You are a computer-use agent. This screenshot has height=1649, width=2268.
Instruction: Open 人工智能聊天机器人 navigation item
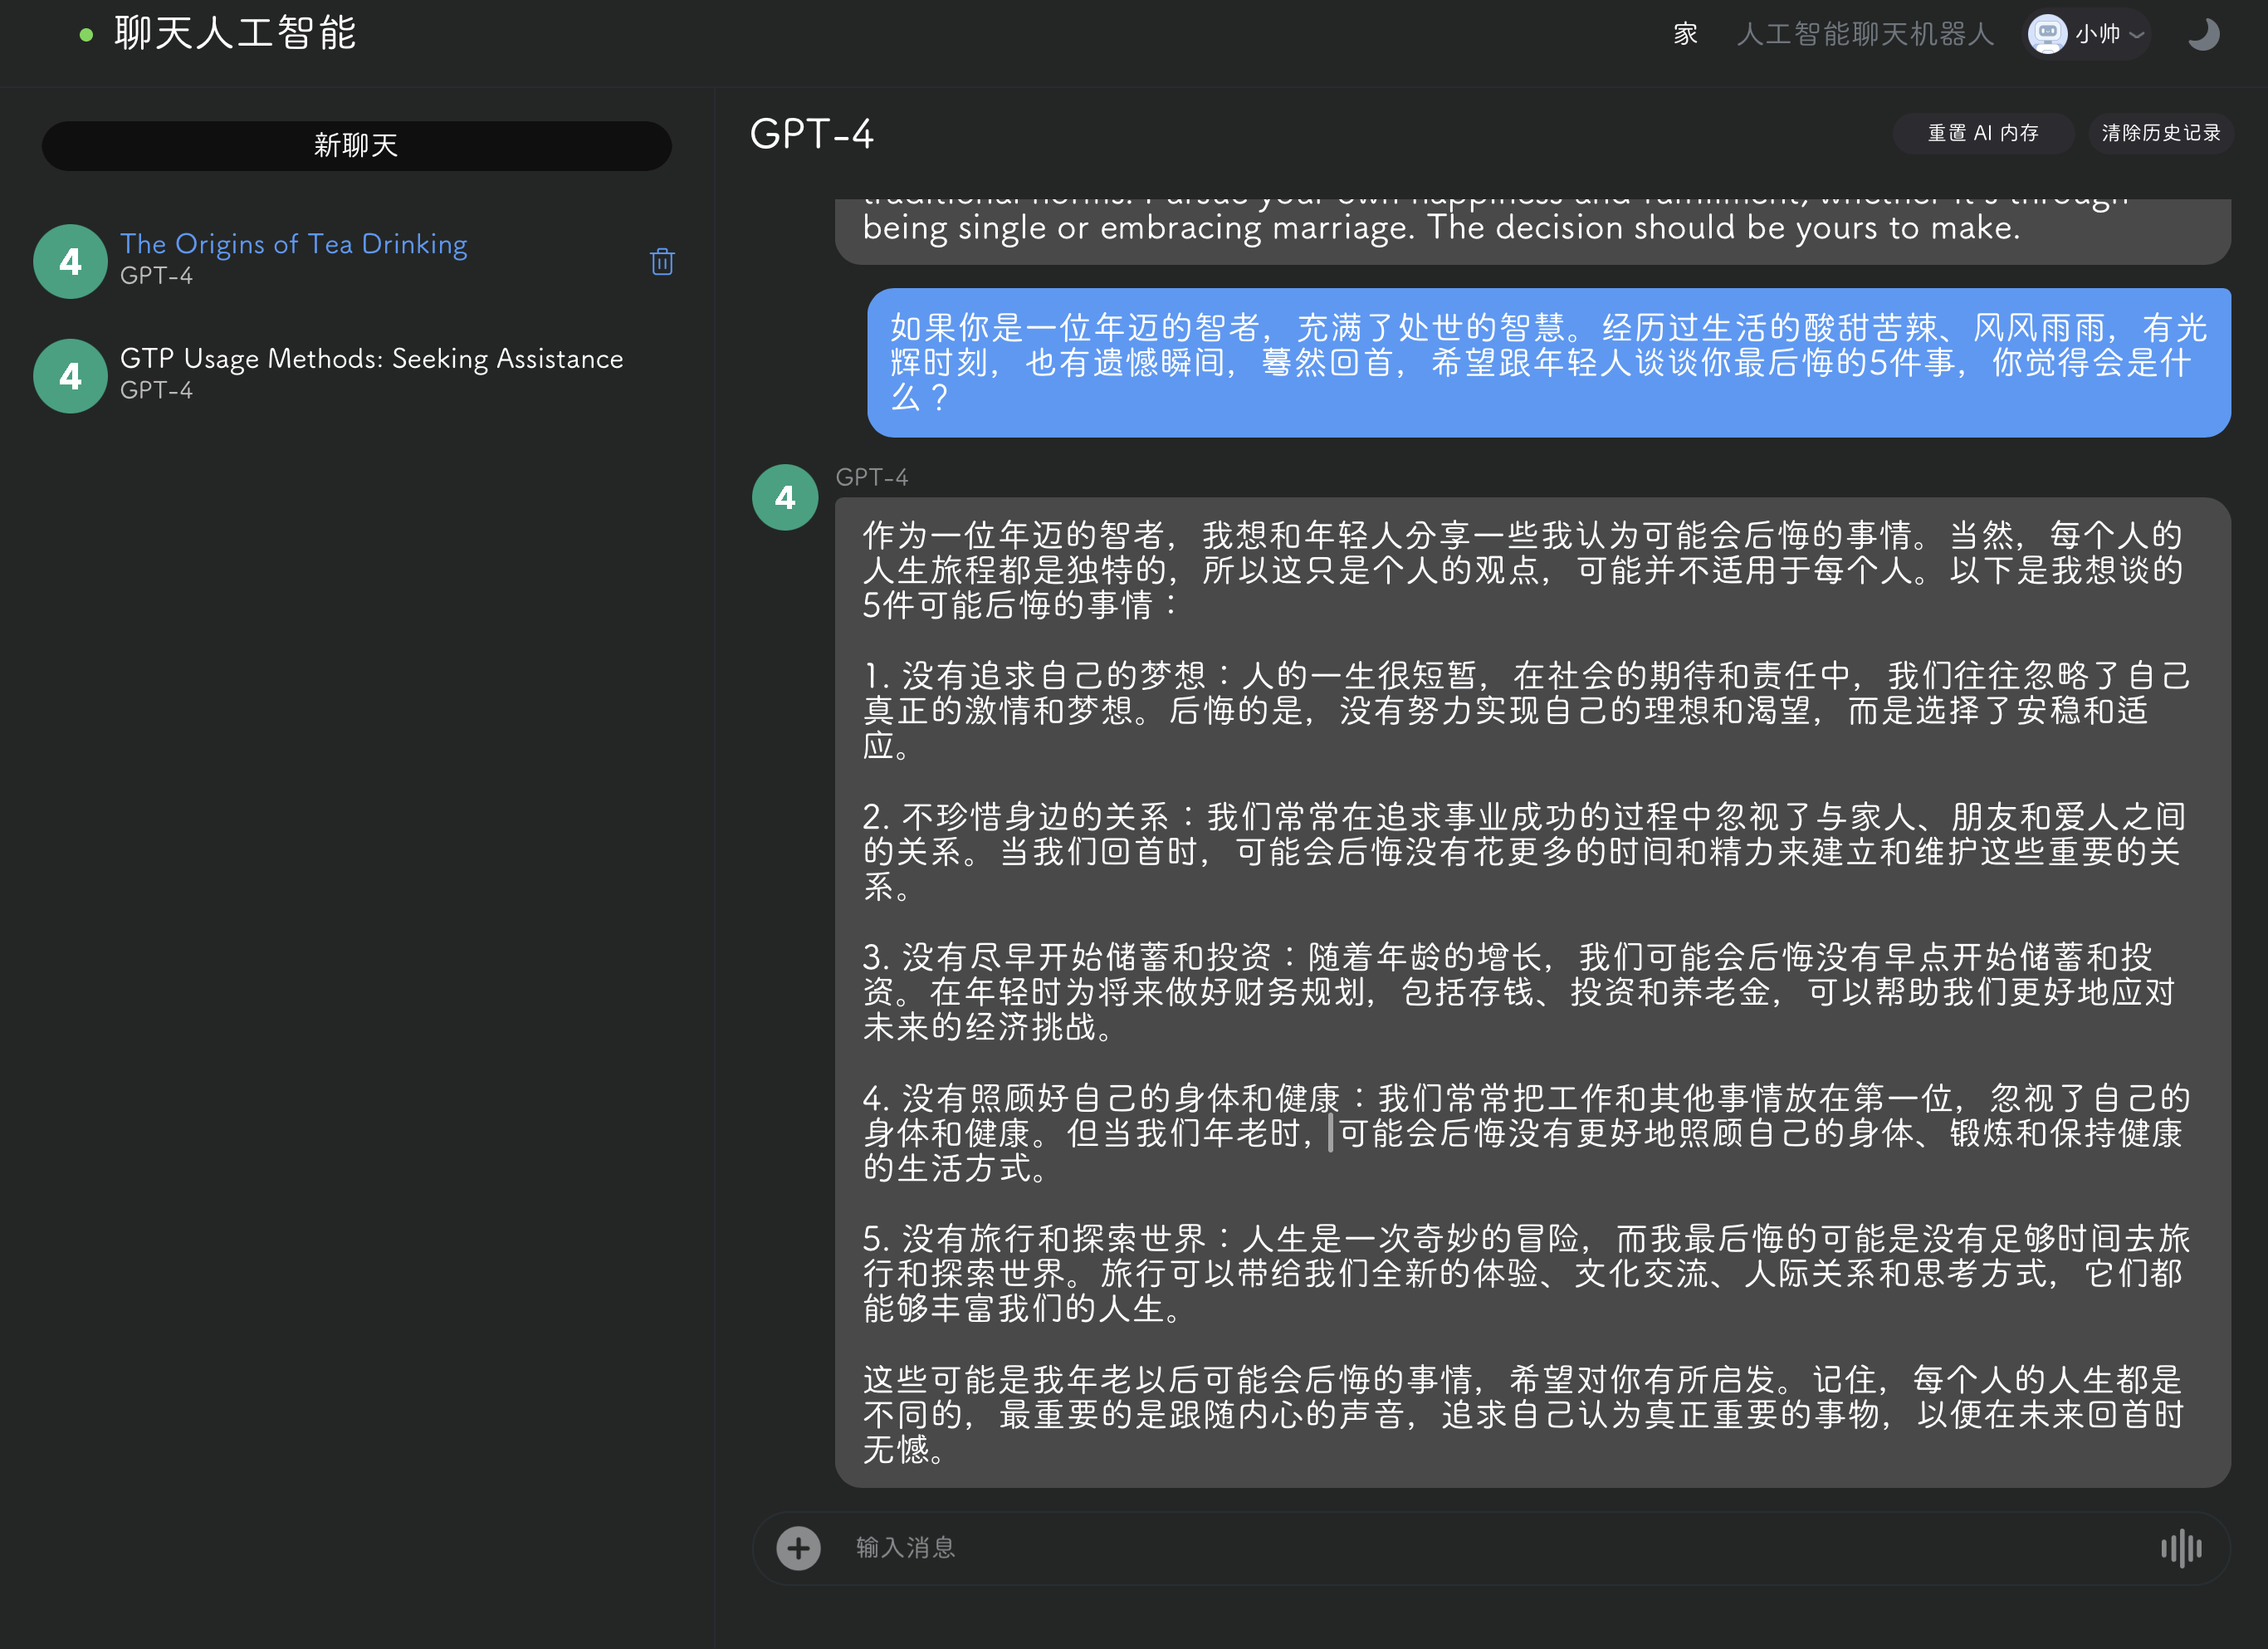pos(1864,33)
